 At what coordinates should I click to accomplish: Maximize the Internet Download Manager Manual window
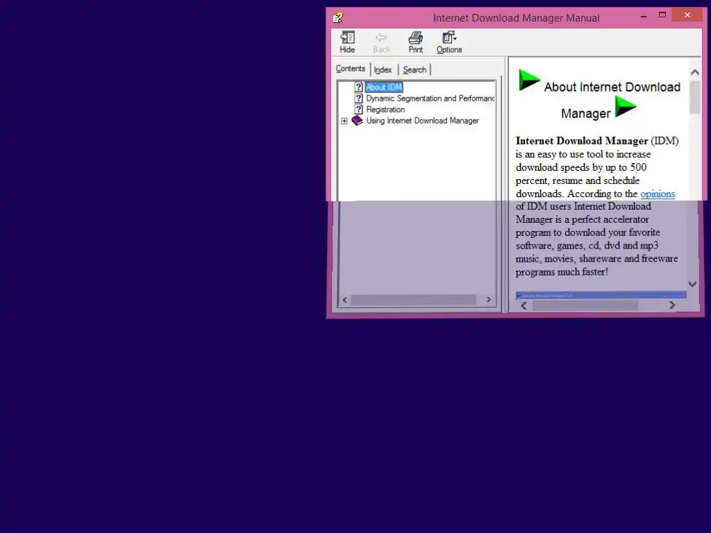point(662,15)
